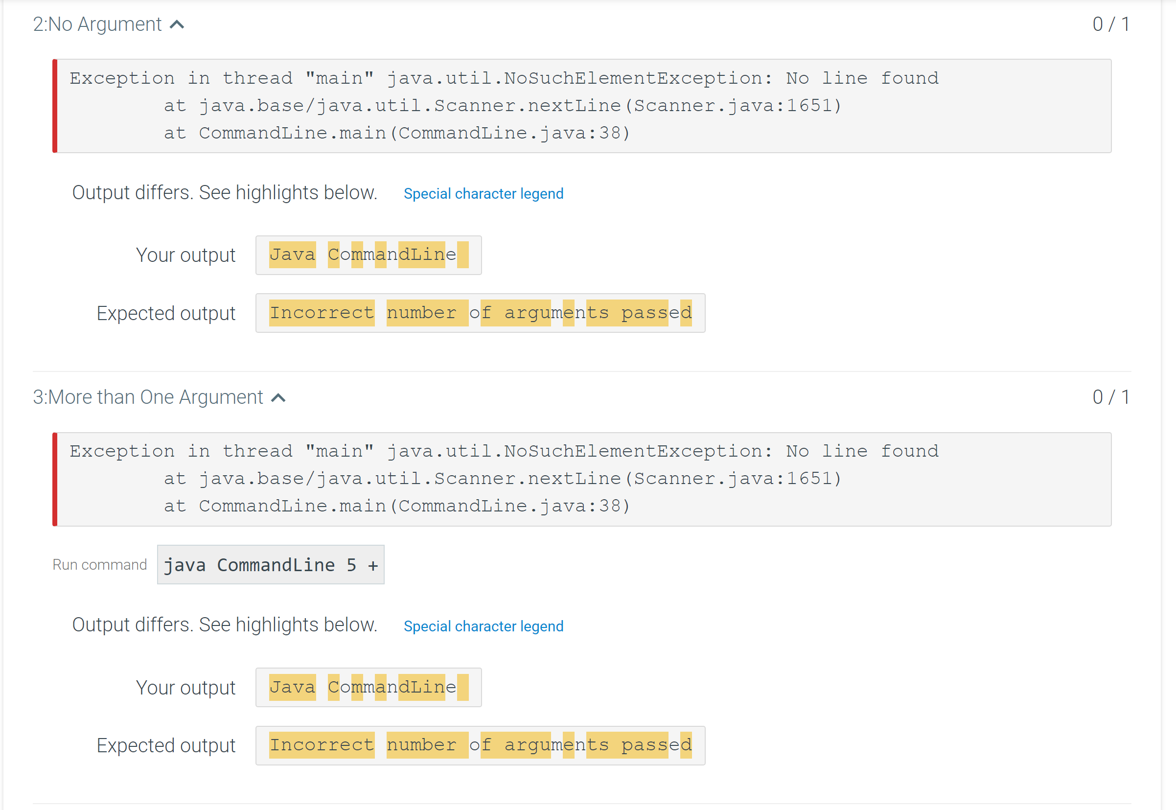
Task: Select the 'java CommandLine 5 +' run command box
Action: pos(271,565)
